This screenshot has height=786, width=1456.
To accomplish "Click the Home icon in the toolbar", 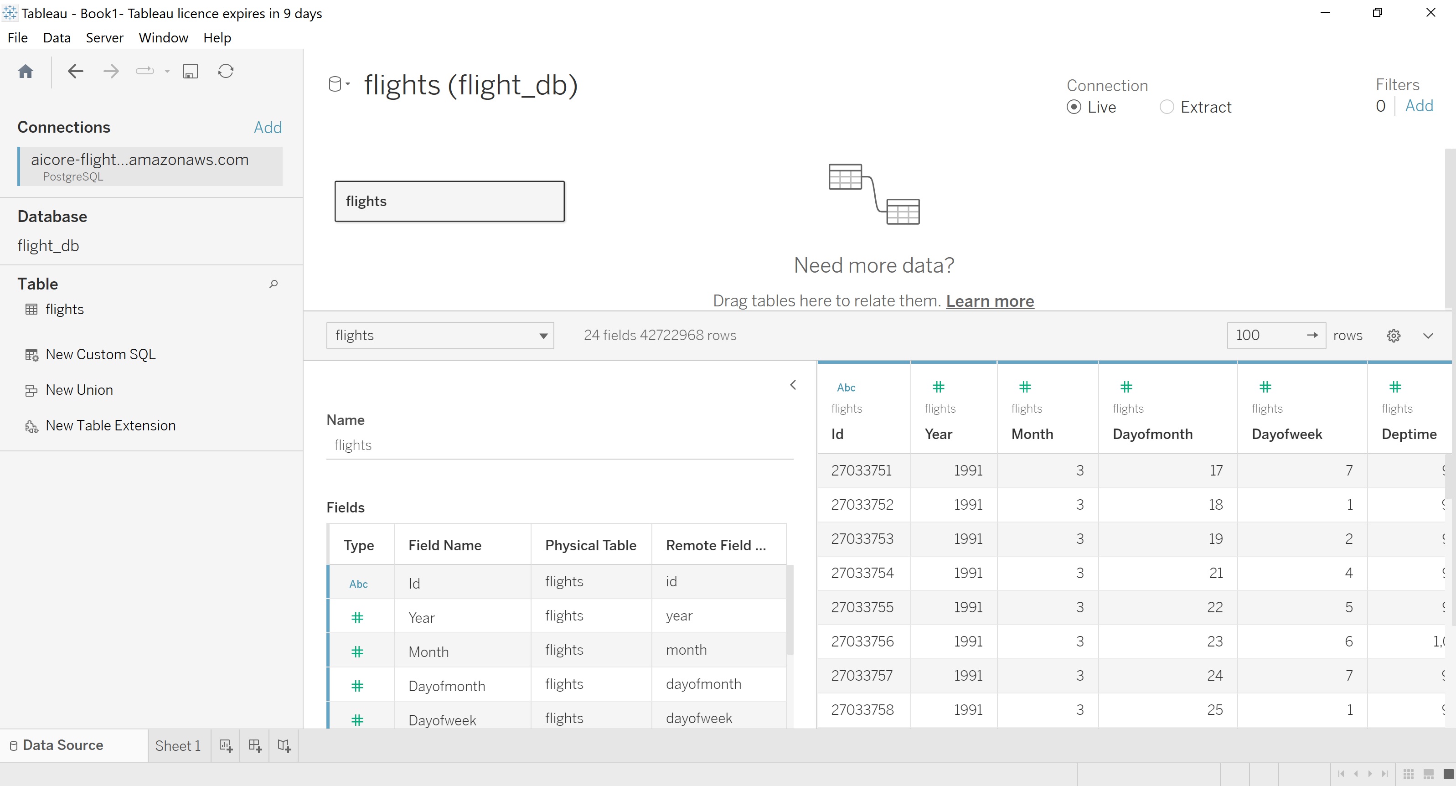I will tap(26, 71).
